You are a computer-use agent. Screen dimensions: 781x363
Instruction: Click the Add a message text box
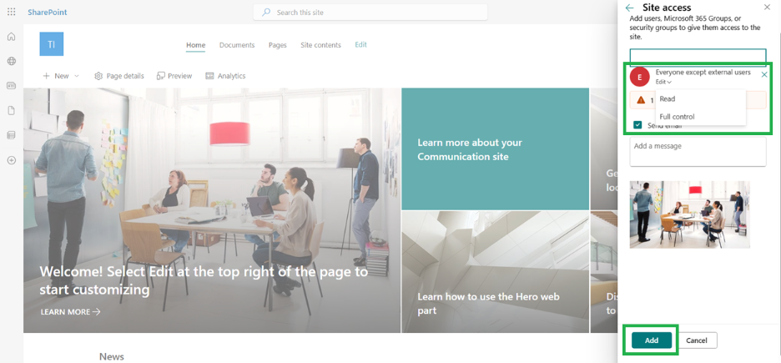point(698,152)
